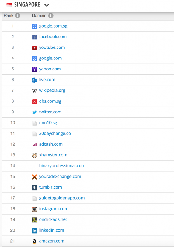The height and width of the screenshot is (247, 174).
Task: Click the LinkedIn in icon
Action: point(34,230)
